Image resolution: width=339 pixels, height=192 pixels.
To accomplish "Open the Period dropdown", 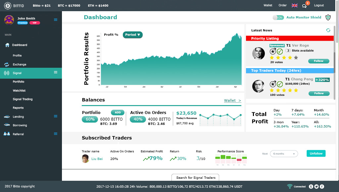I will click(x=132, y=35).
